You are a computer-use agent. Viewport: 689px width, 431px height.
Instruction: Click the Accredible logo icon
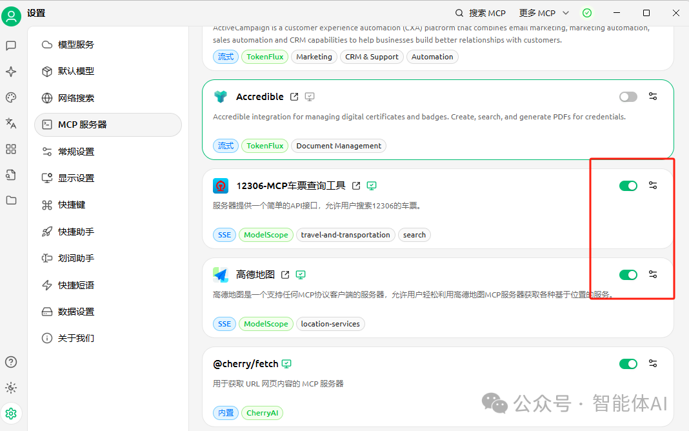(x=221, y=97)
